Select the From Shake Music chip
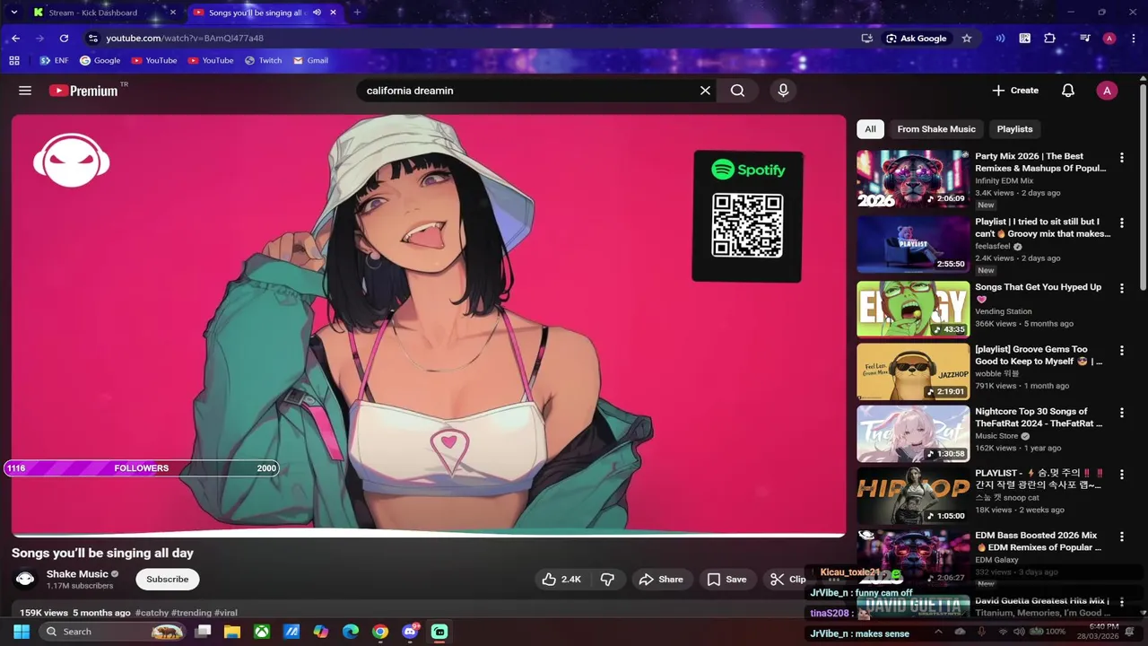The height and width of the screenshot is (646, 1148). [x=936, y=129]
